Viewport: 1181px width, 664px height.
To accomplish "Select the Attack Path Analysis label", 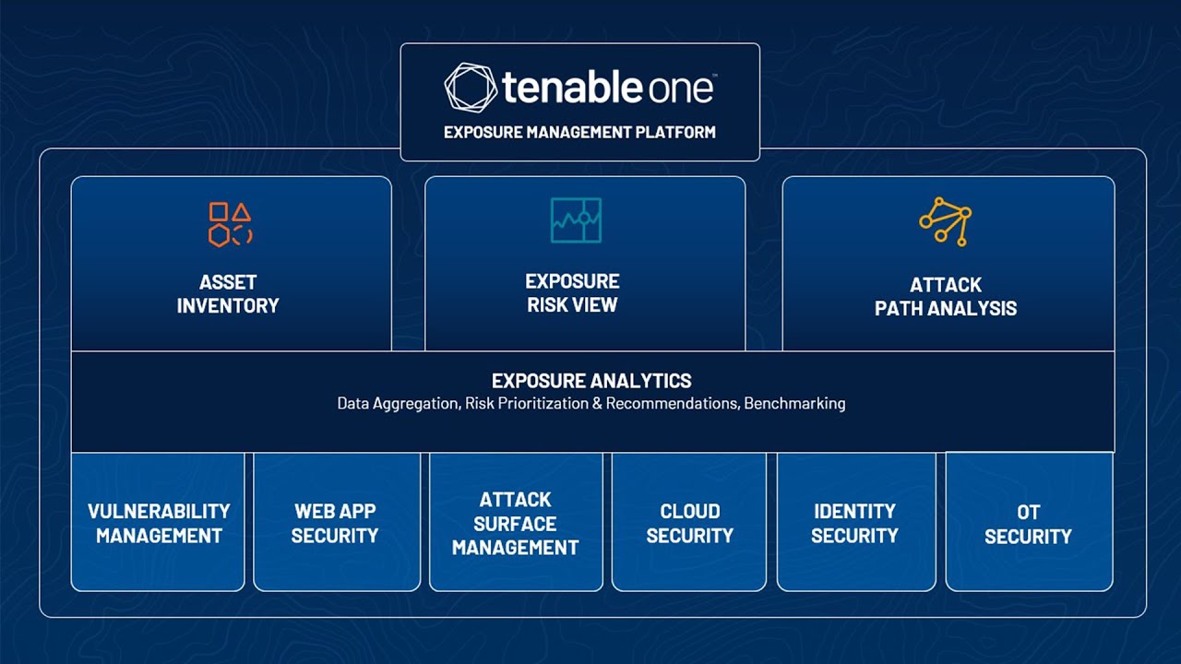I will pos(946,297).
